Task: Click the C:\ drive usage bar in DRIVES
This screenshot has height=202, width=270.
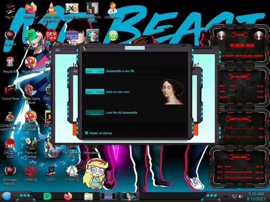Action: point(228,166)
